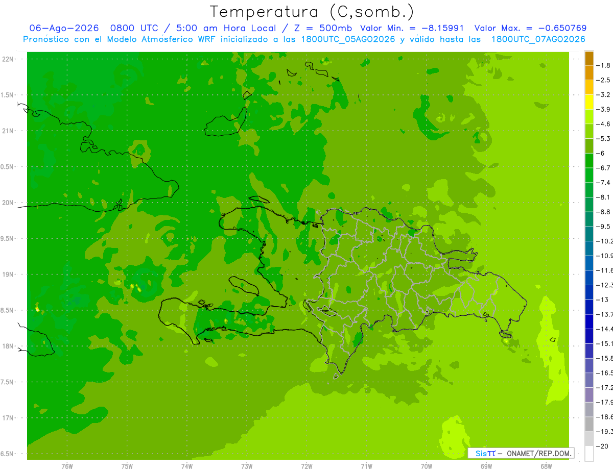This screenshot has width=613, height=473.
Task: Click '5:00 am Hora Local' text
Action: point(226,28)
